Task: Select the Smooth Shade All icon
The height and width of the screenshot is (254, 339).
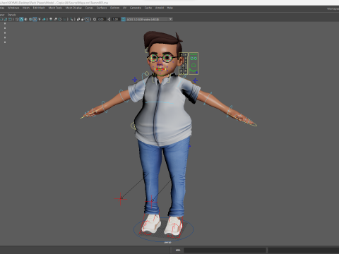Action: click(21, 19)
